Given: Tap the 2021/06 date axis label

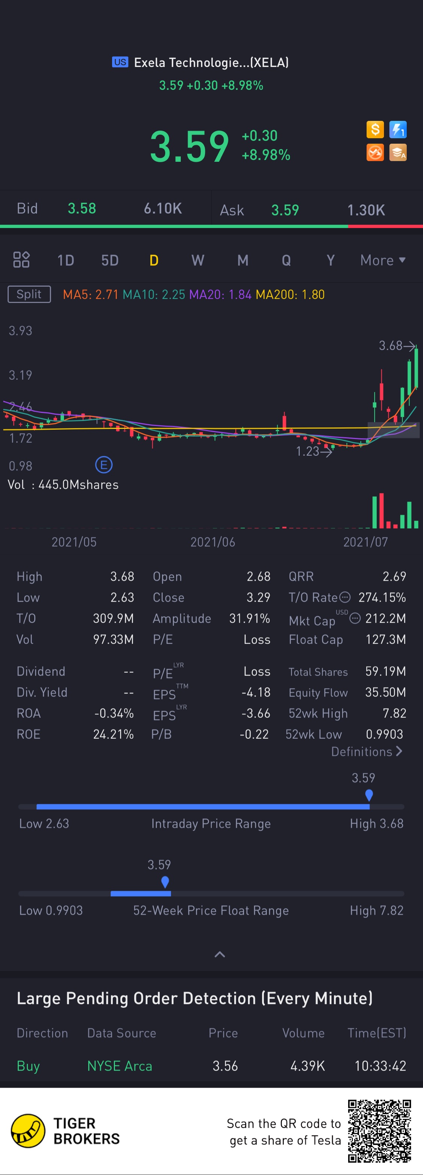Looking at the screenshot, I should tap(213, 542).
